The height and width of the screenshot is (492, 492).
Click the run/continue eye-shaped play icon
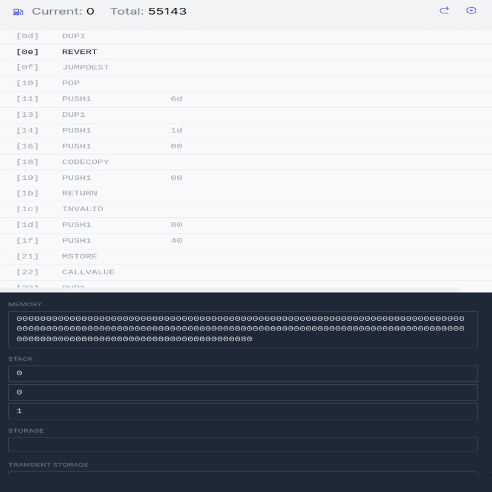pyautogui.click(x=471, y=11)
